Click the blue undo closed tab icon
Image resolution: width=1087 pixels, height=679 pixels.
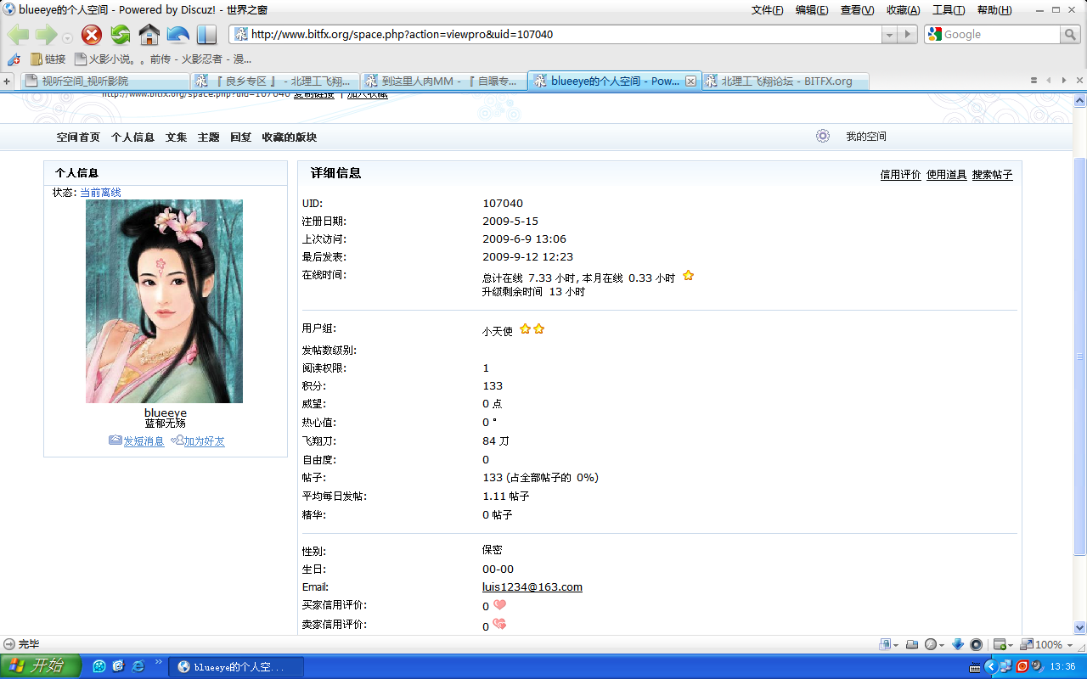(x=178, y=35)
